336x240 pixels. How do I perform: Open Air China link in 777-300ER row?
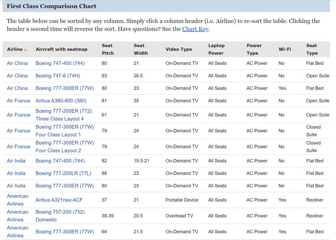click(17, 88)
